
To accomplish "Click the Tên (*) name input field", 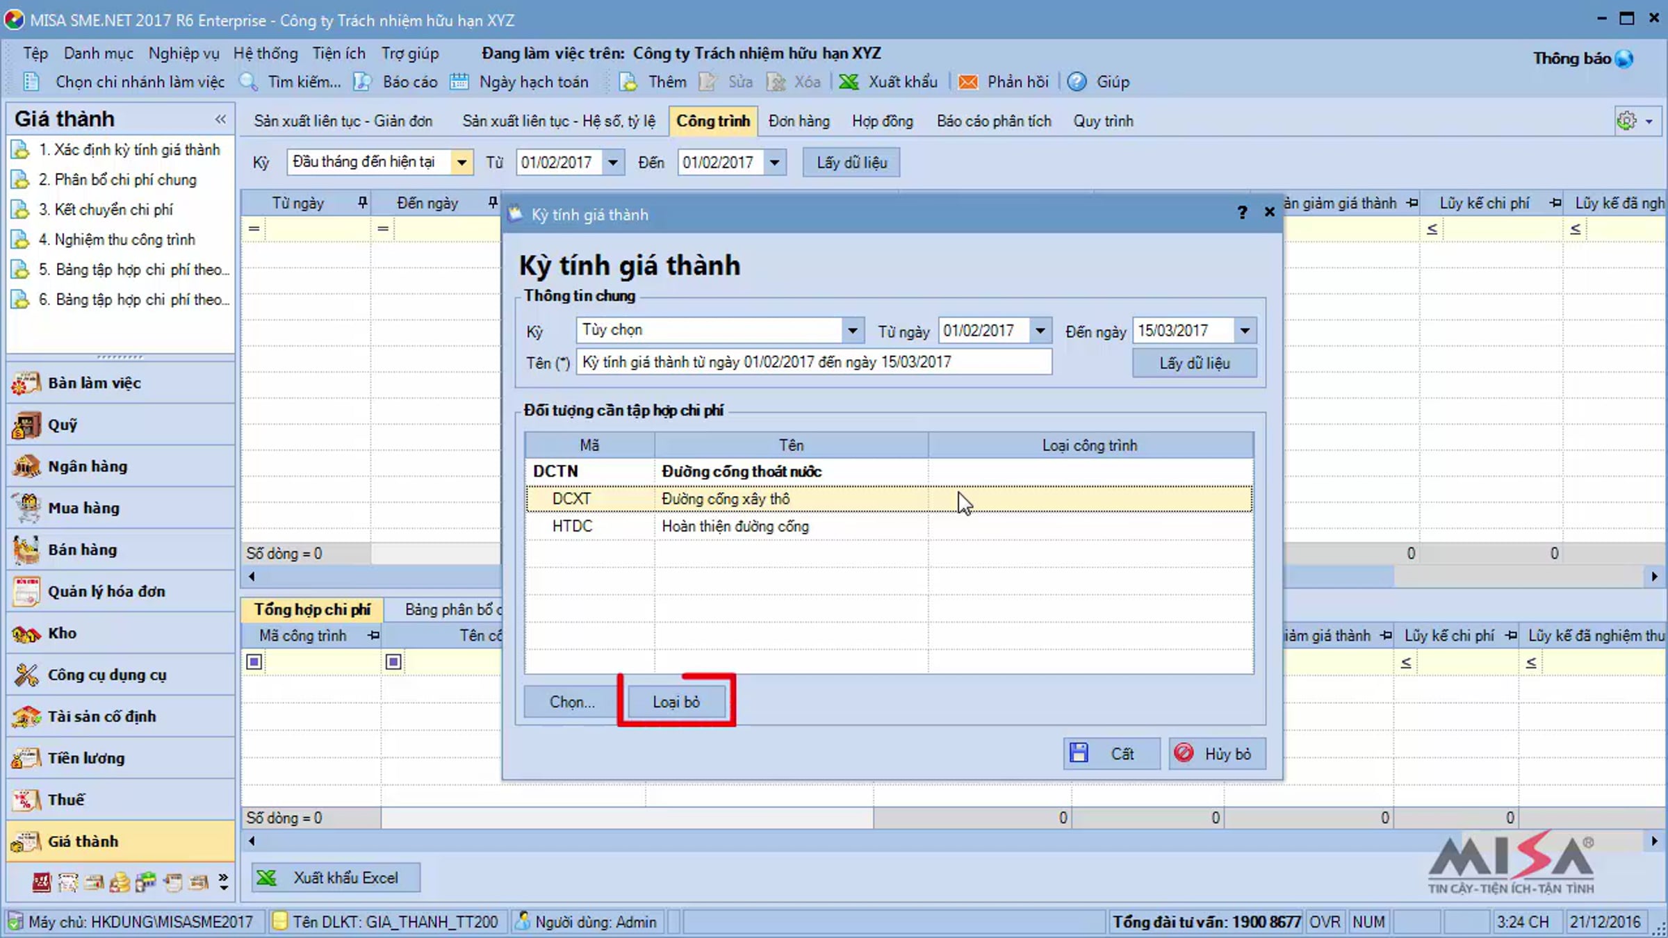I will point(814,362).
